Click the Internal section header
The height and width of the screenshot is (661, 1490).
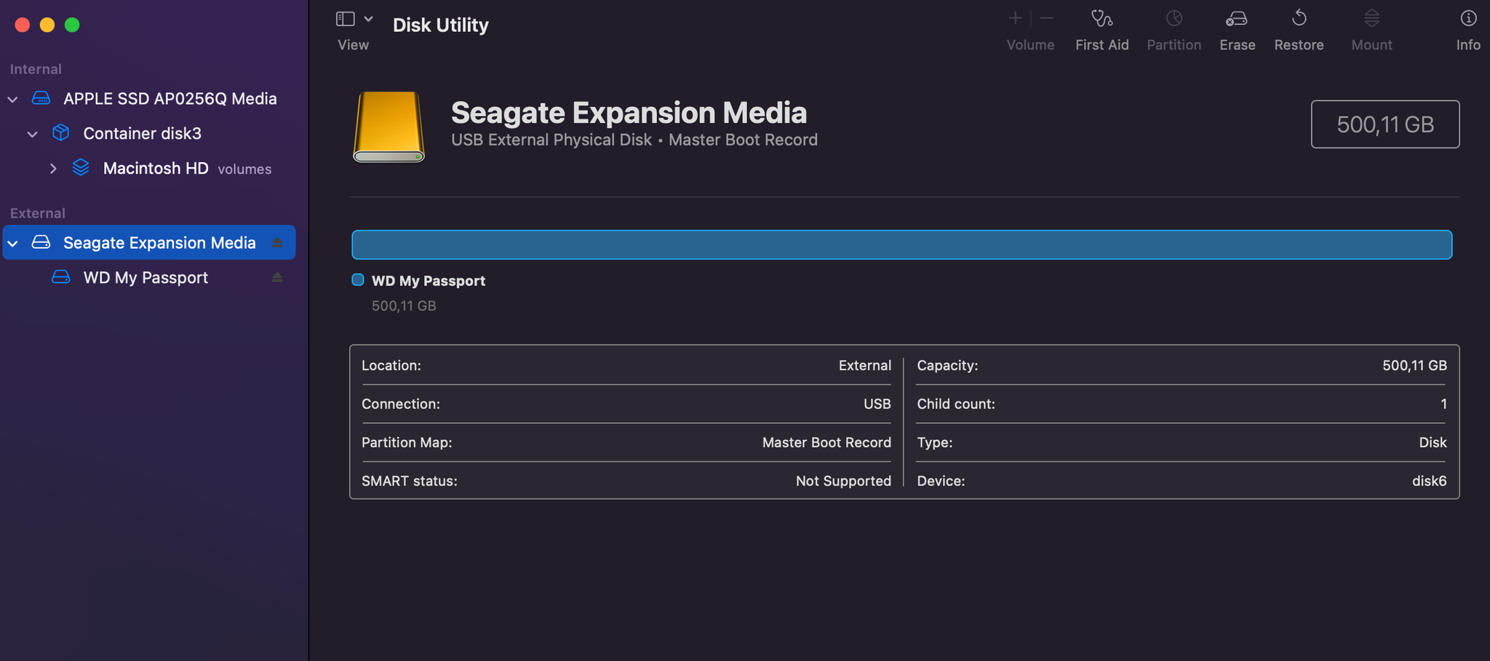pyautogui.click(x=36, y=69)
